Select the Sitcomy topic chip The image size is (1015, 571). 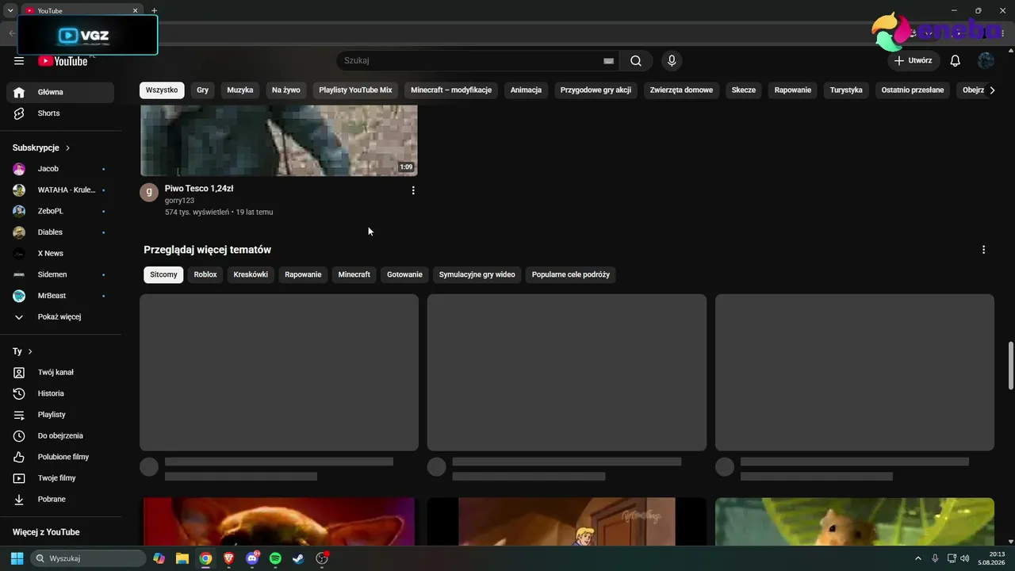[163, 274]
